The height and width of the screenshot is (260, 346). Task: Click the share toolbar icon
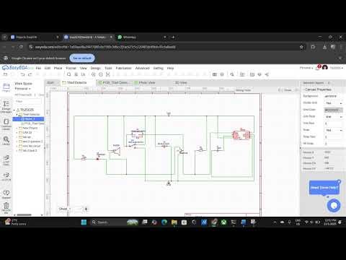tap(267, 74)
